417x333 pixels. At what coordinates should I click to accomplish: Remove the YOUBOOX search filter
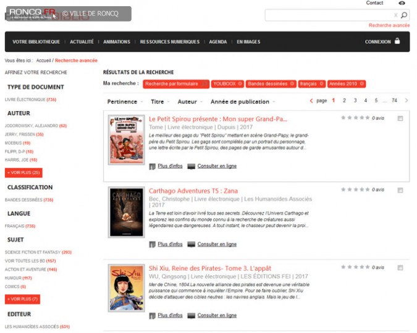pos(240,84)
